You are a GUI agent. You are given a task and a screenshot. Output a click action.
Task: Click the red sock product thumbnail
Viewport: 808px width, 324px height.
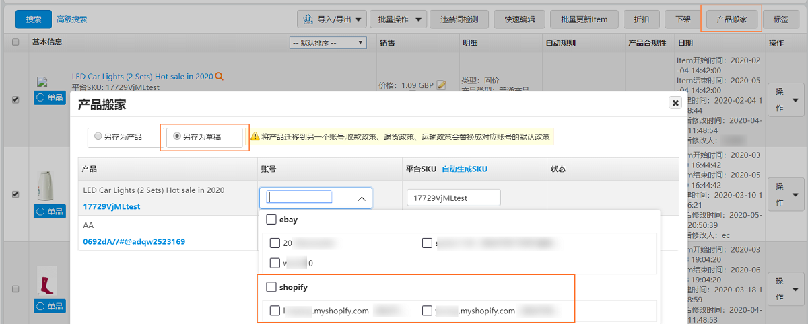(x=46, y=281)
